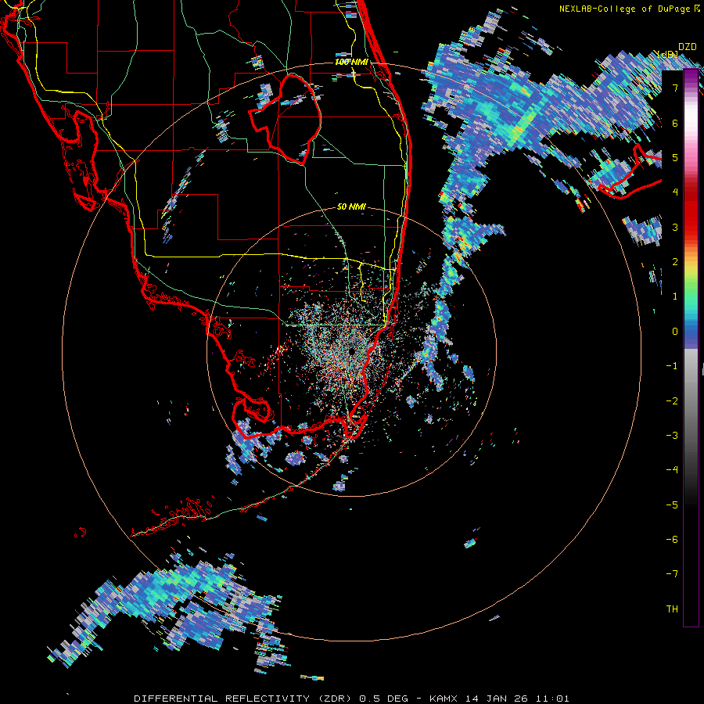Screen dimensions: 704x704
Task: Click the "-5" value on color scale
Action: [x=672, y=505]
